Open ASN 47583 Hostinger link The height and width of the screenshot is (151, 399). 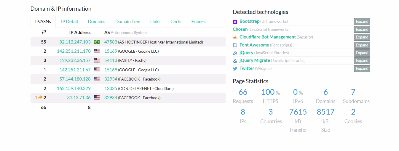point(111,42)
